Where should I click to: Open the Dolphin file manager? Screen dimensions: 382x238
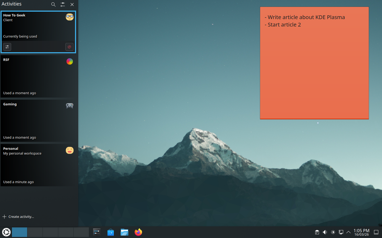click(x=124, y=232)
